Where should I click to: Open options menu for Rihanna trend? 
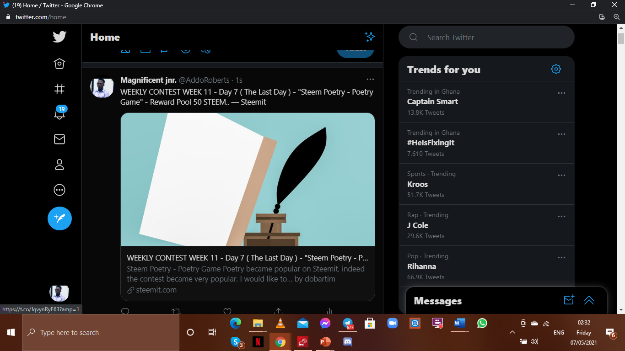pyautogui.click(x=561, y=257)
